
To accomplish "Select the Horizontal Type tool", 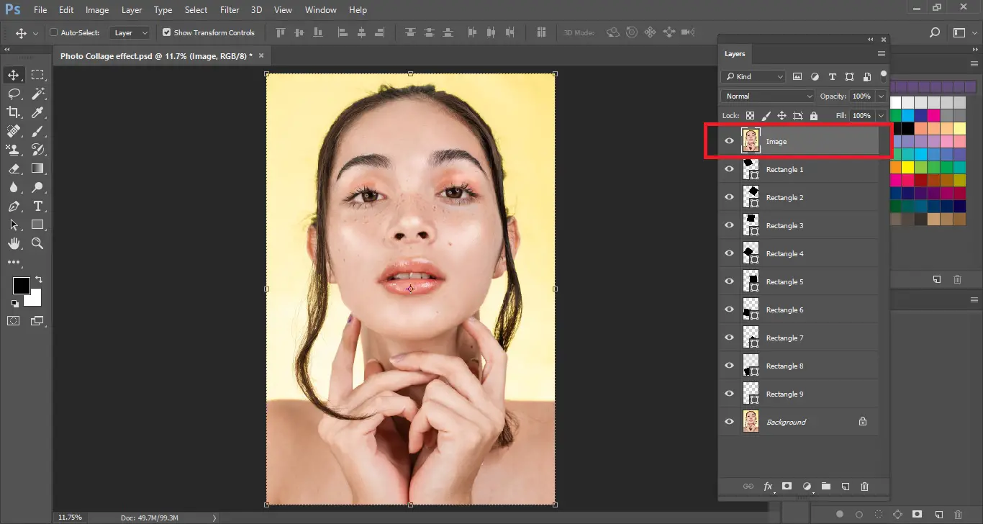I will coord(38,206).
